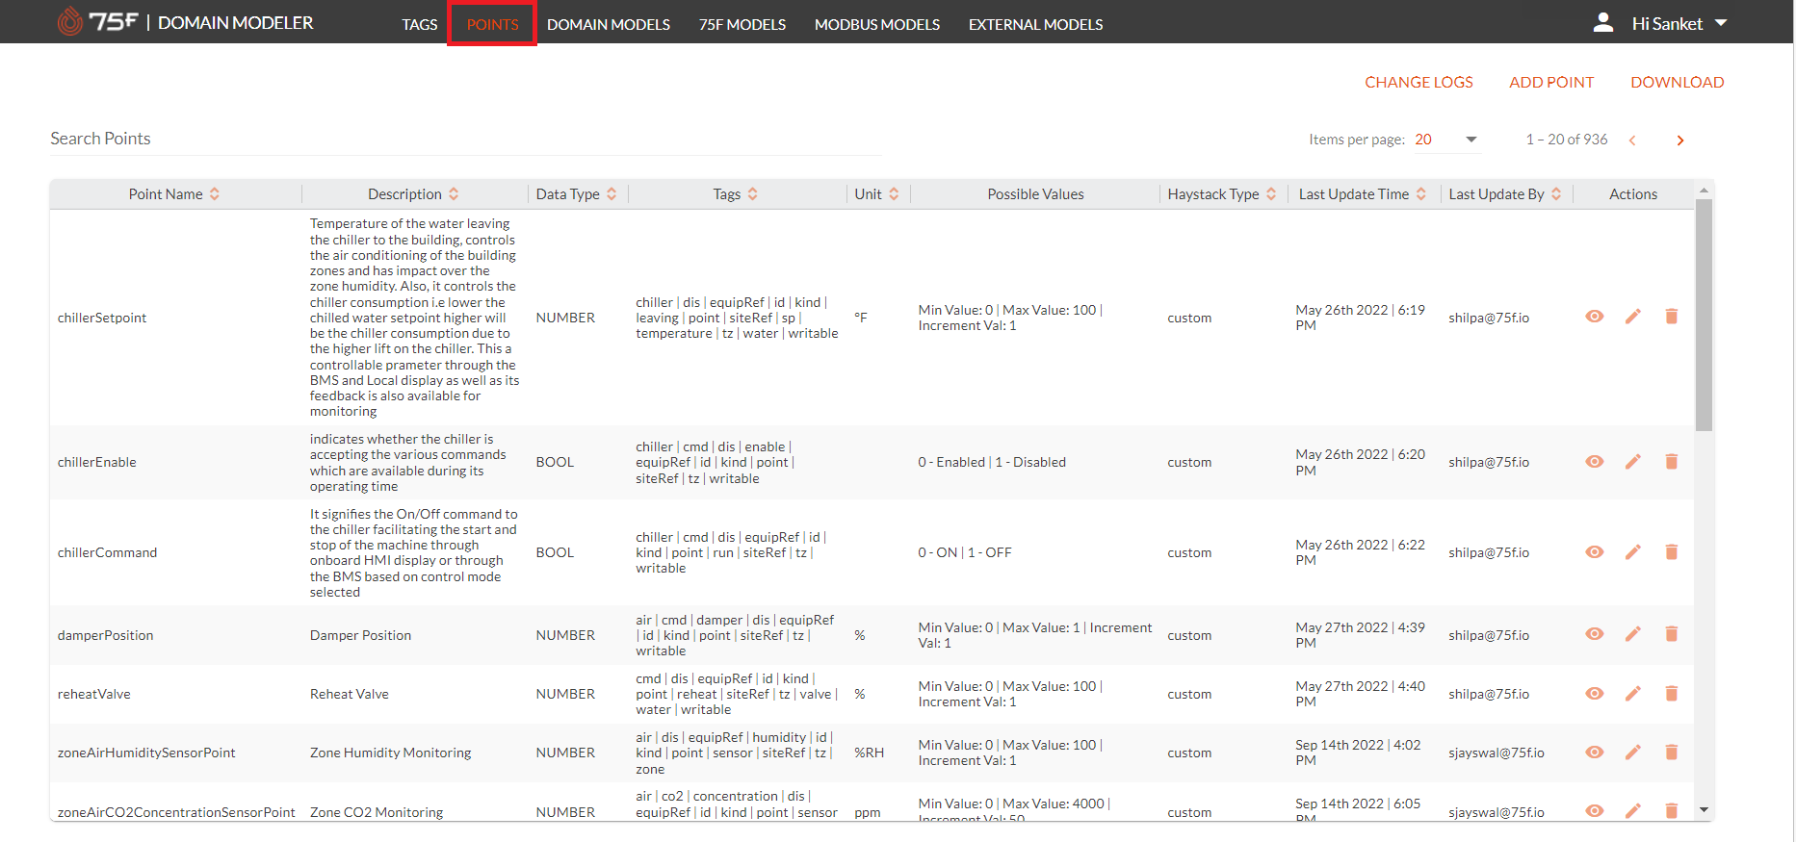Expand the Hi Sanket user menu arrow
This screenshot has width=1796, height=842.
(x=1722, y=22)
